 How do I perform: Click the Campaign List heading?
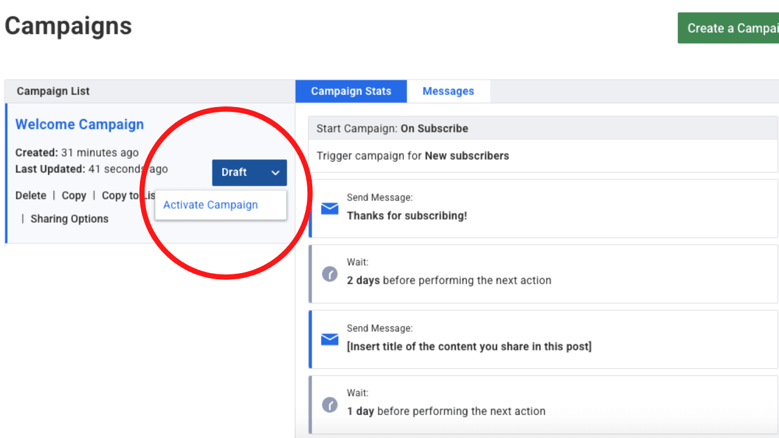[x=53, y=91]
